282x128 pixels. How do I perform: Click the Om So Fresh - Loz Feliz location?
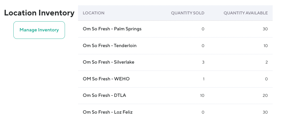tap(108, 112)
